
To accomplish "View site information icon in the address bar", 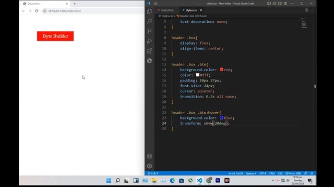I will click(45, 11).
